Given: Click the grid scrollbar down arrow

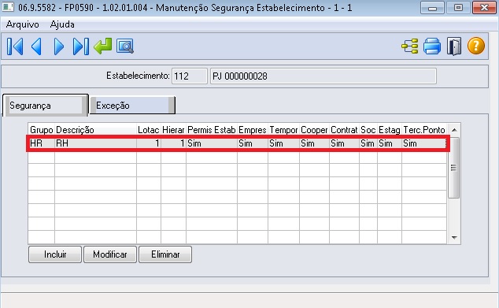Looking at the screenshot, I should tap(454, 238).
